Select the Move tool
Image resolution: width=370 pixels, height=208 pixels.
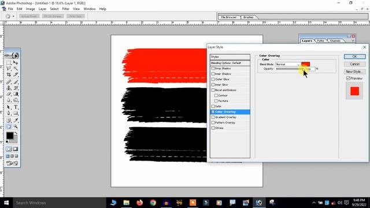(16, 62)
